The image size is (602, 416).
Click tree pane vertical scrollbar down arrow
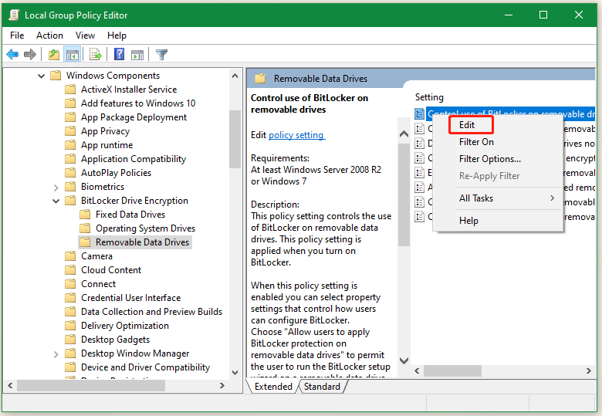(x=235, y=372)
